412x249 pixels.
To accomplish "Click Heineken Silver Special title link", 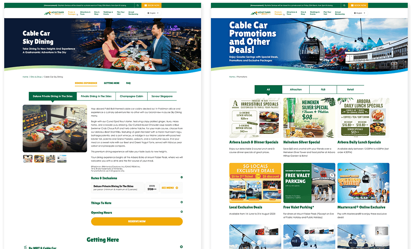I will pos(302,142).
